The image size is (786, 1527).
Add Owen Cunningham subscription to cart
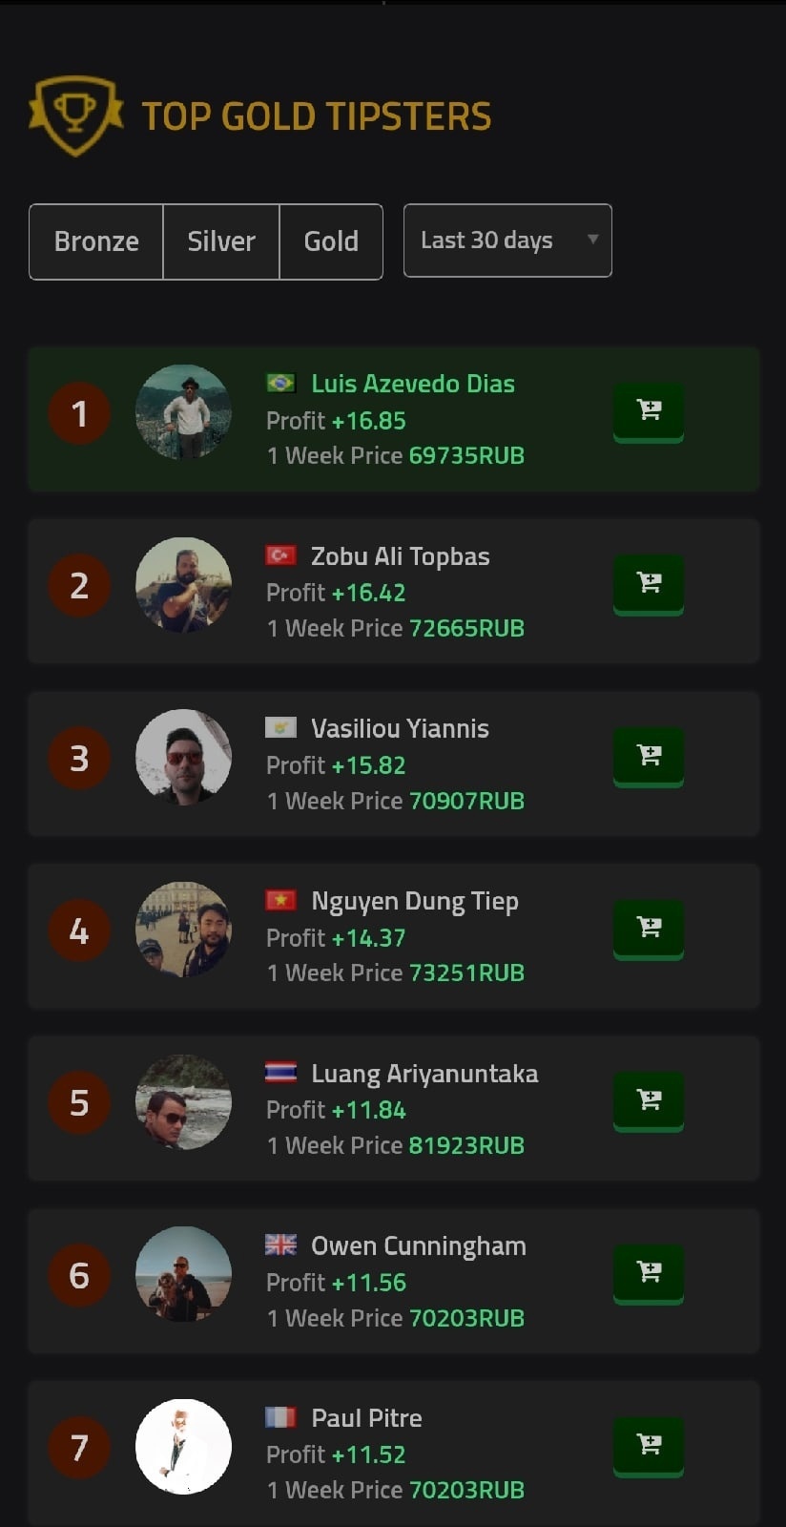649,1272
